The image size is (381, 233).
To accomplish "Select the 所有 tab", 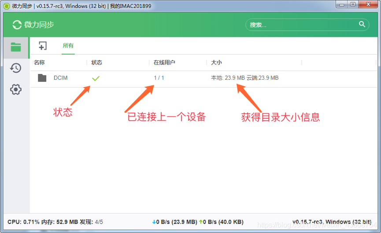I will 68,45.
